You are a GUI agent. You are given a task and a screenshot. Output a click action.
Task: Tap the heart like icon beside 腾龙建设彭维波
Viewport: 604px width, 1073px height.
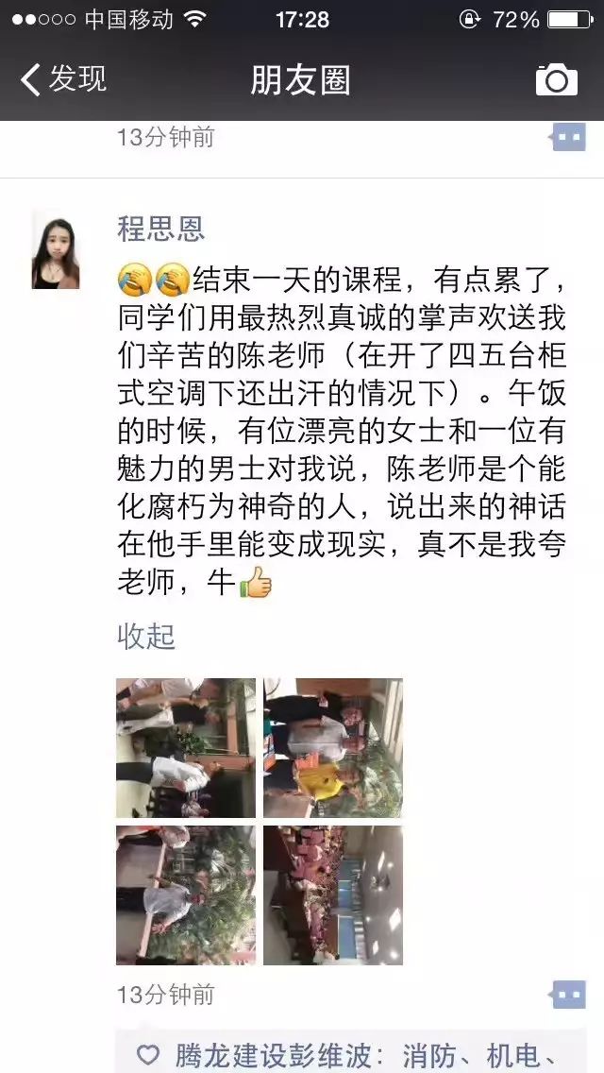tap(148, 1055)
